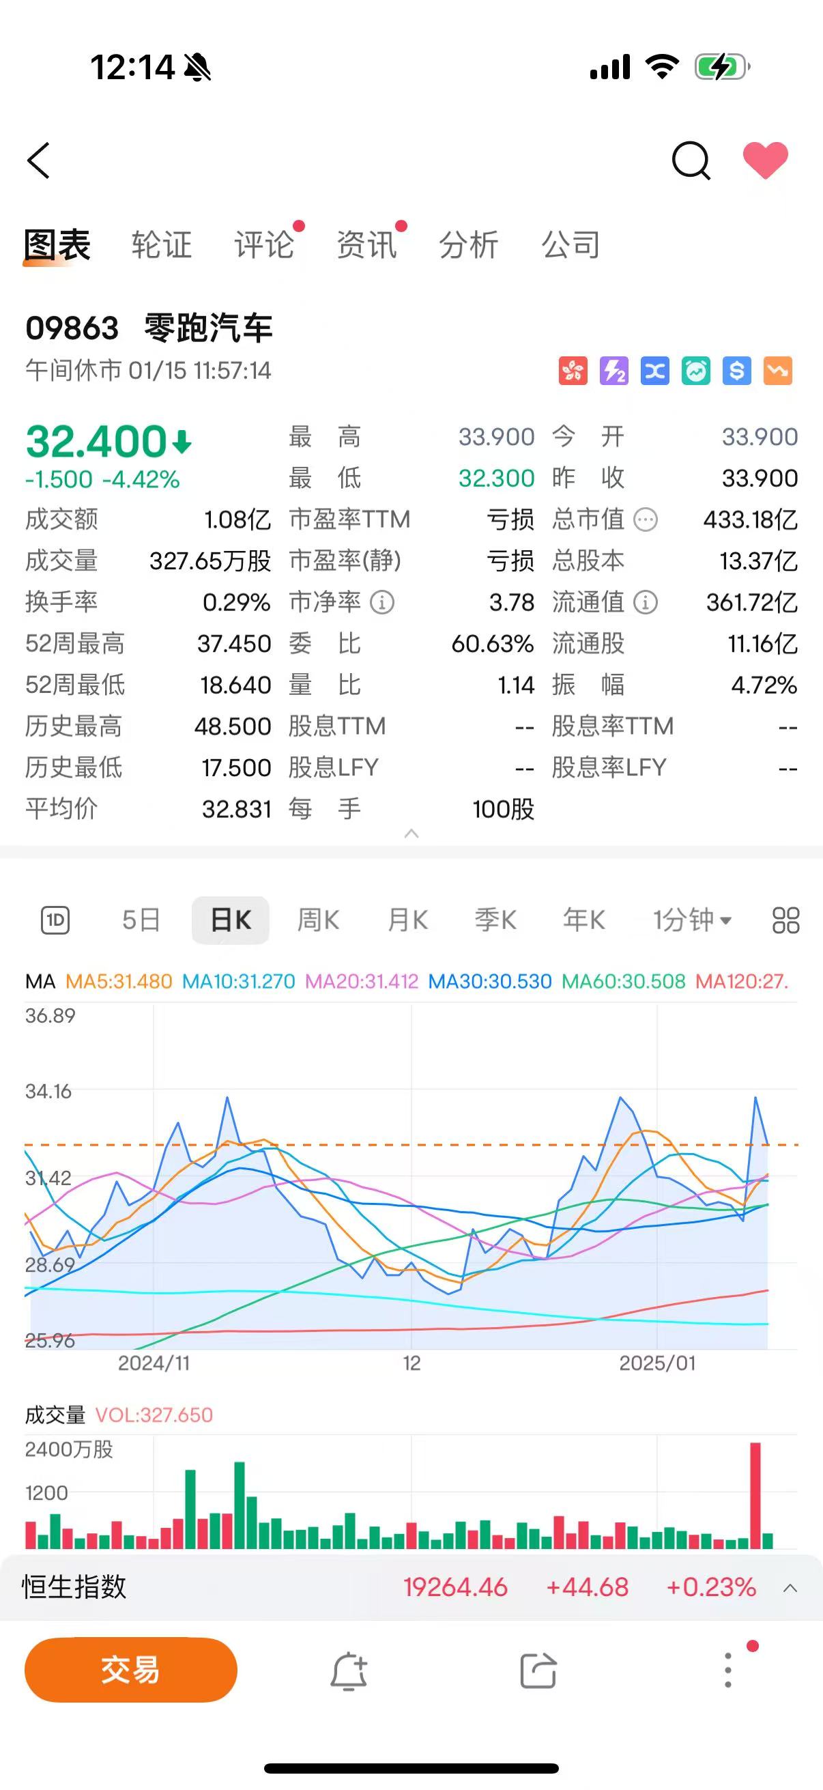
Task: Tap the 52周最高 value 37.450
Action: click(234, 644)
